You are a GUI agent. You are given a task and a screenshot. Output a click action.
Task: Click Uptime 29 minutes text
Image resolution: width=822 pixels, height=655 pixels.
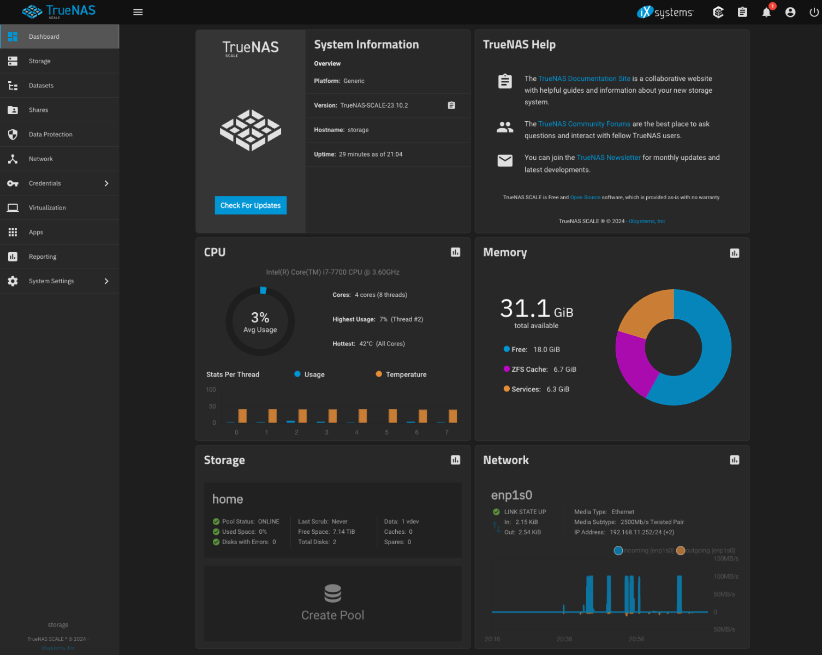click(358, 154)
